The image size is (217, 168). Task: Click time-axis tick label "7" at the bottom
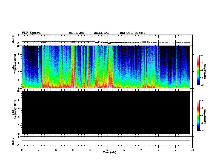pyautogui.click(x=141, y=150)
